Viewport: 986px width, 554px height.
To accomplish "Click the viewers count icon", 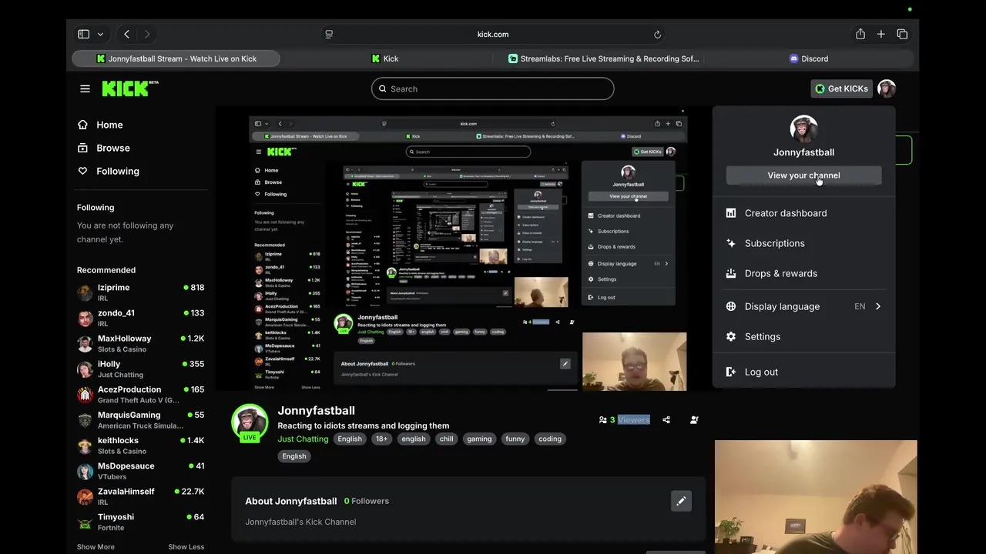I will point(603,420).
